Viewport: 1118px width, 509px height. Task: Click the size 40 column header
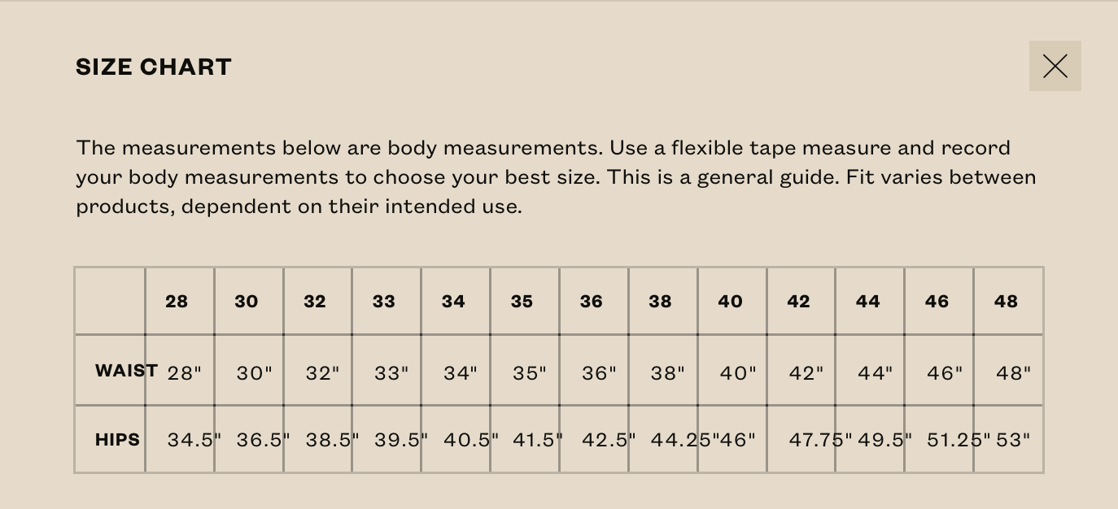(730, 302)
